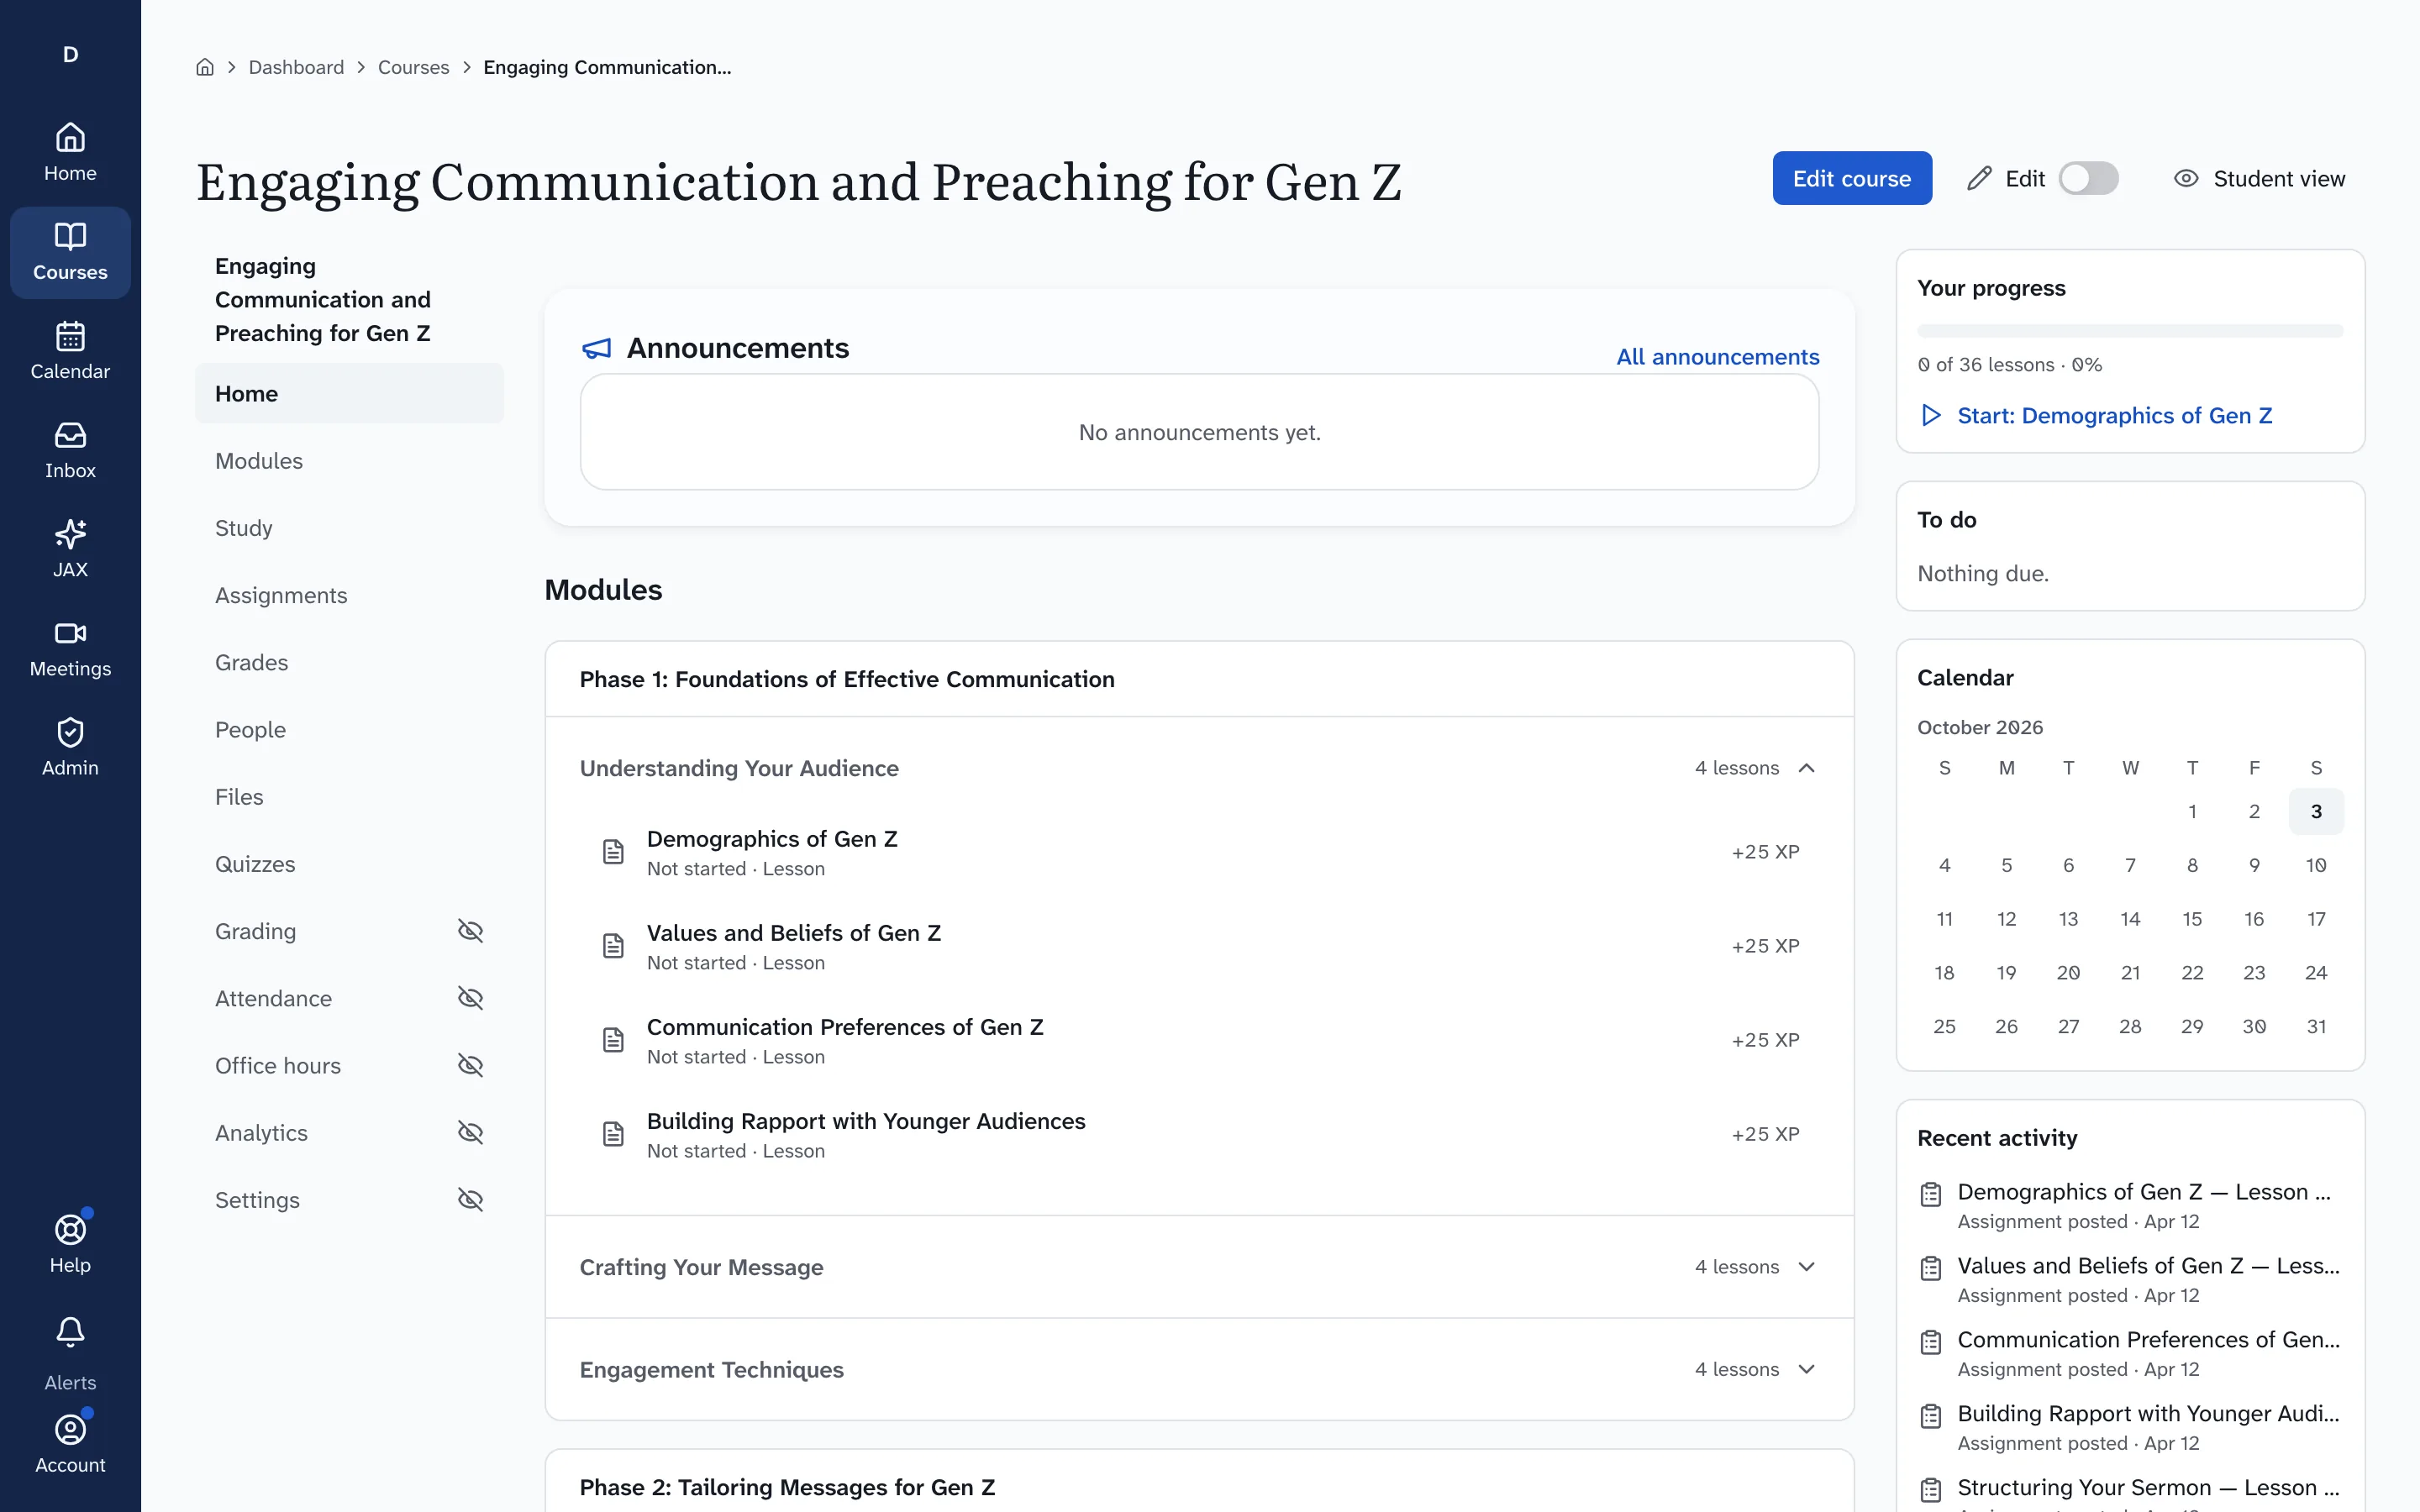Open the Modules page in course menu
The width and height of the screenshot is (2420, 1512).
(349, 461)
